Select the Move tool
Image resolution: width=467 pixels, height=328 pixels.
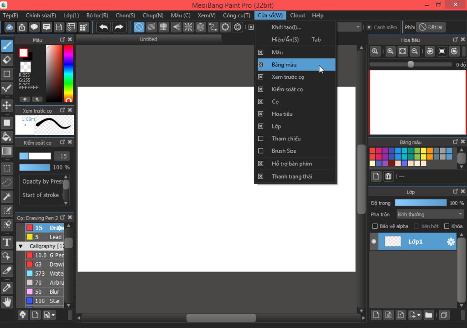7,105
